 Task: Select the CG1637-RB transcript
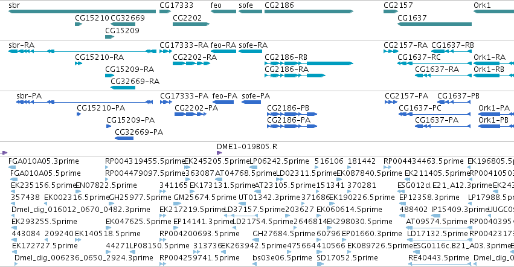(x=451, y=51)
